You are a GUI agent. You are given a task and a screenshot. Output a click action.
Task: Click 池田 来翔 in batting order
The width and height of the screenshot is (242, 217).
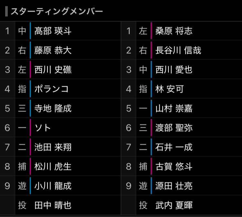click(53, 147)
